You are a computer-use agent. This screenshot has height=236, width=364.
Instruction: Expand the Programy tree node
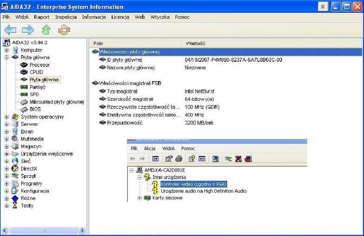(x=6, y=183)
